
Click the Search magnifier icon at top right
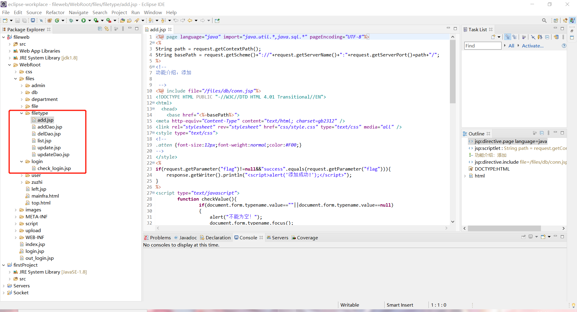tap(544, 20)
